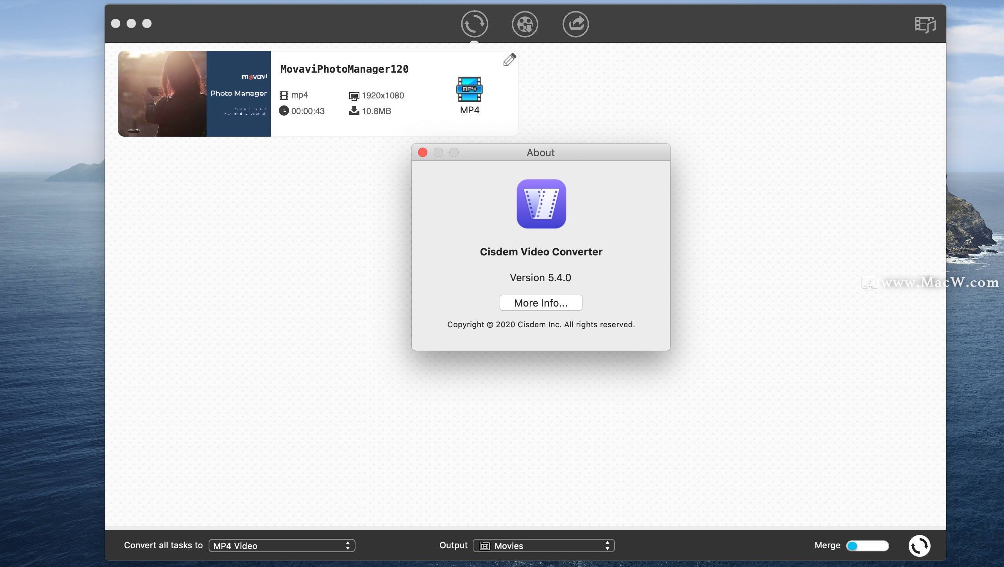Switch to the Download tab icon
This screenshot has height=567, width=1004.
point(525,24)
